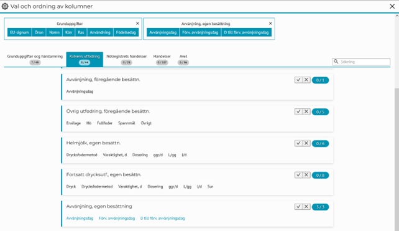399x231 pixels.
Task: Select the Förv. avvänjningsdag chip in top group
Action: pos(200,32)
